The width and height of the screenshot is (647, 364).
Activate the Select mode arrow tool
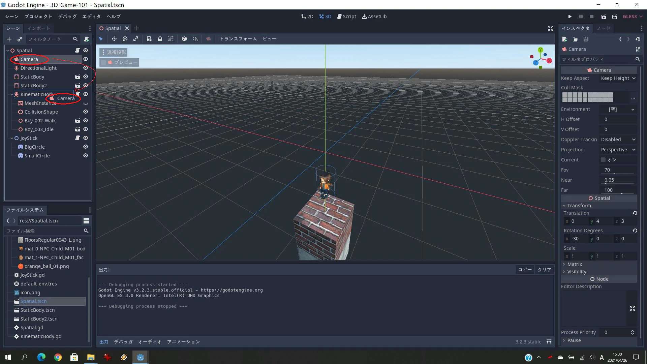pyautogui.click(x=101, y=39)
